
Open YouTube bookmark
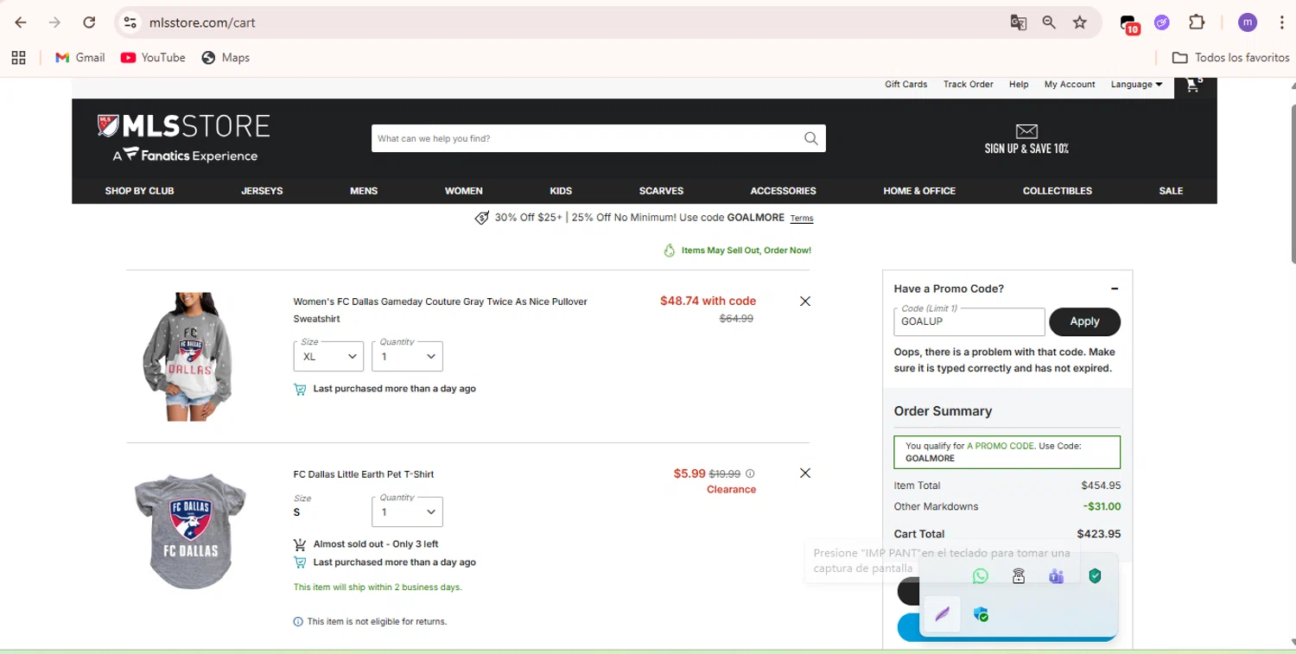(x=153, y=58)
